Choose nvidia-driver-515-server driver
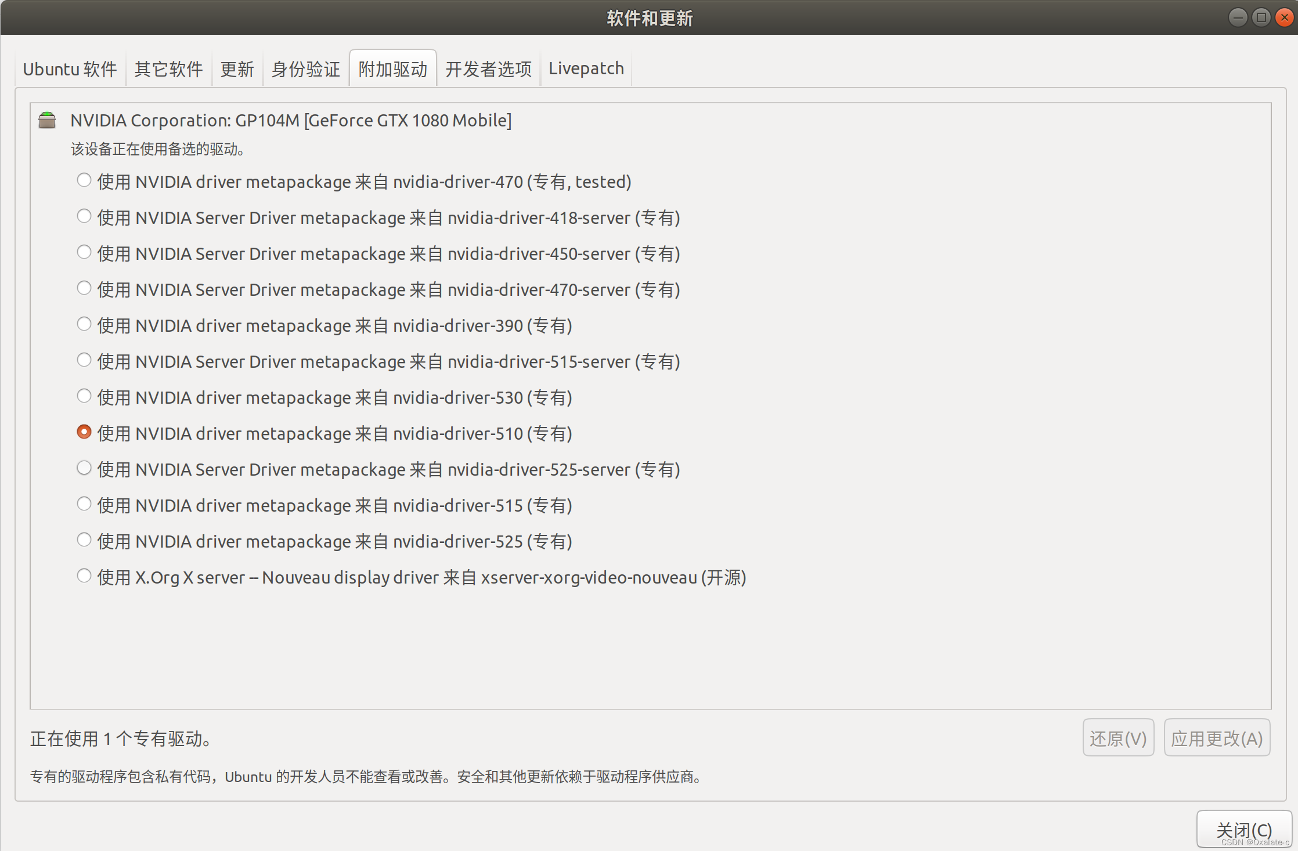 [x=84, y=360]
